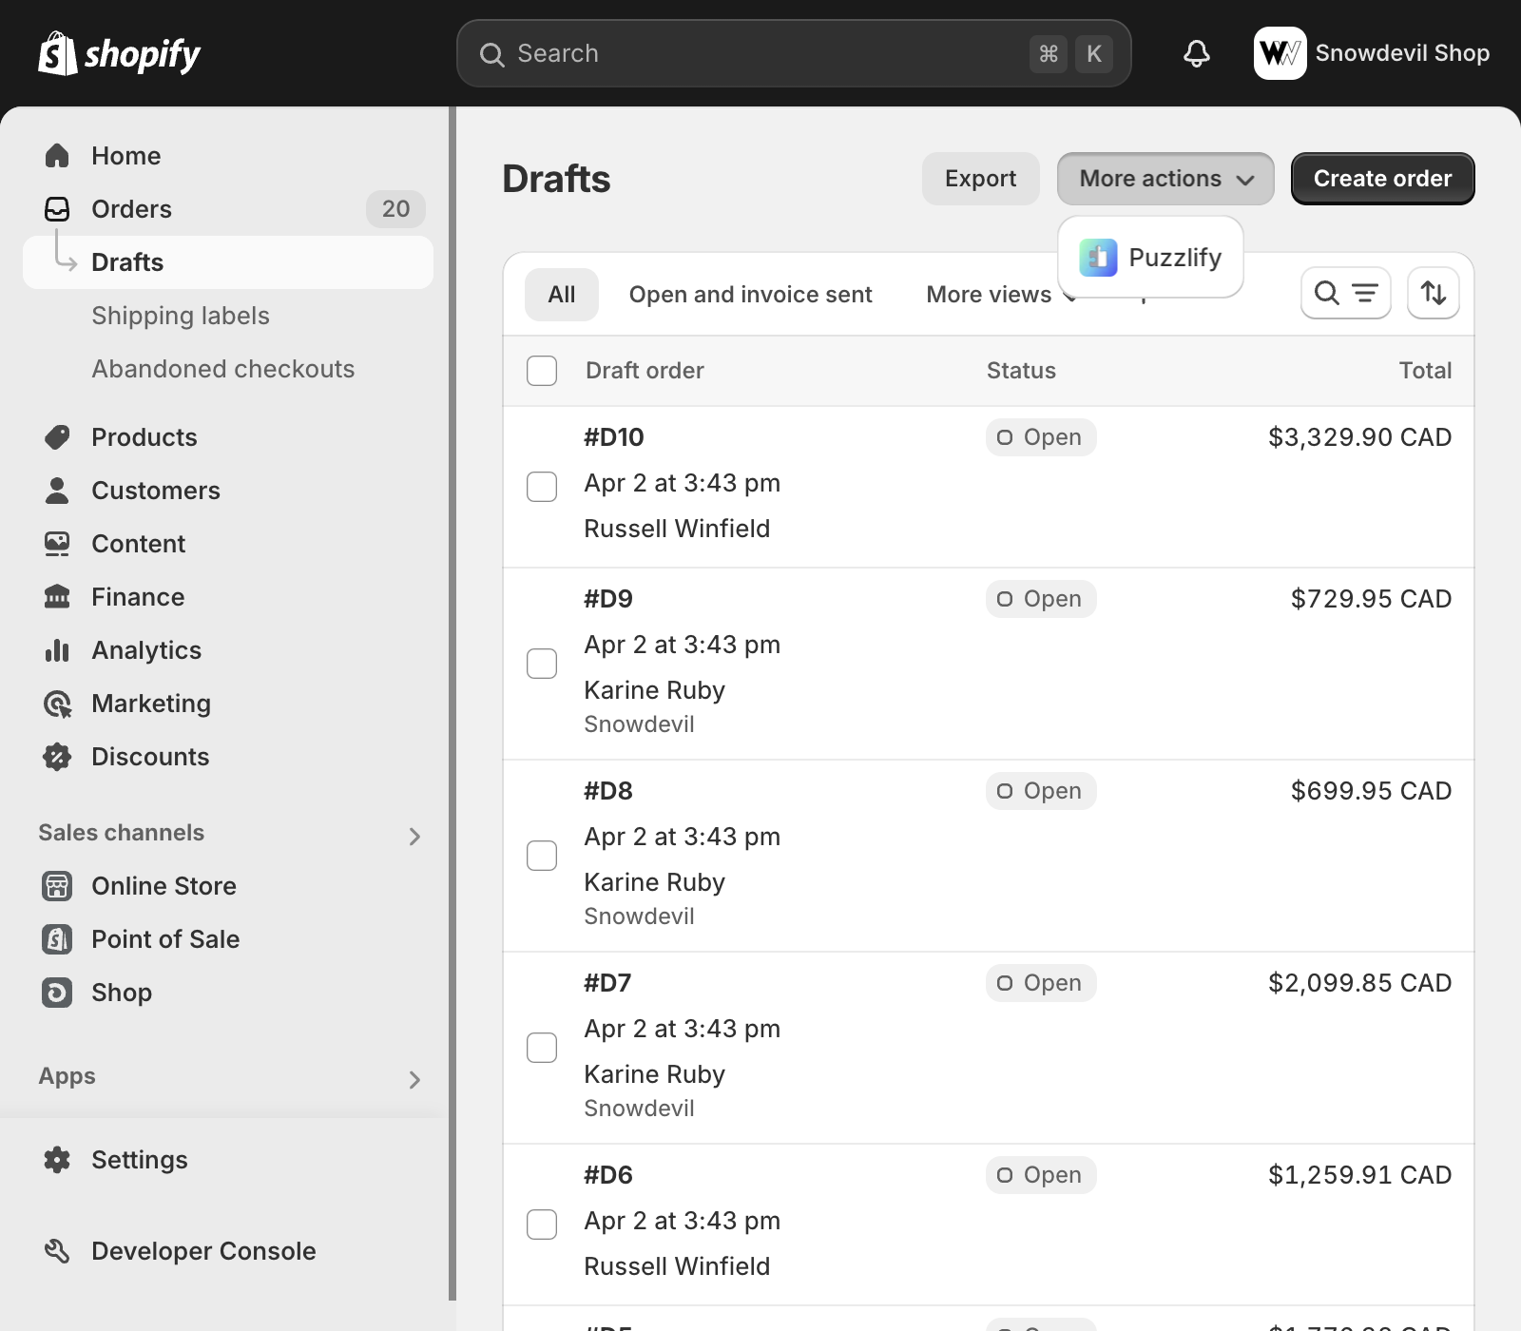The image size is (1521, 1331).
Task: Expand the More actions dropdown
Action: tap(1165, 179)
